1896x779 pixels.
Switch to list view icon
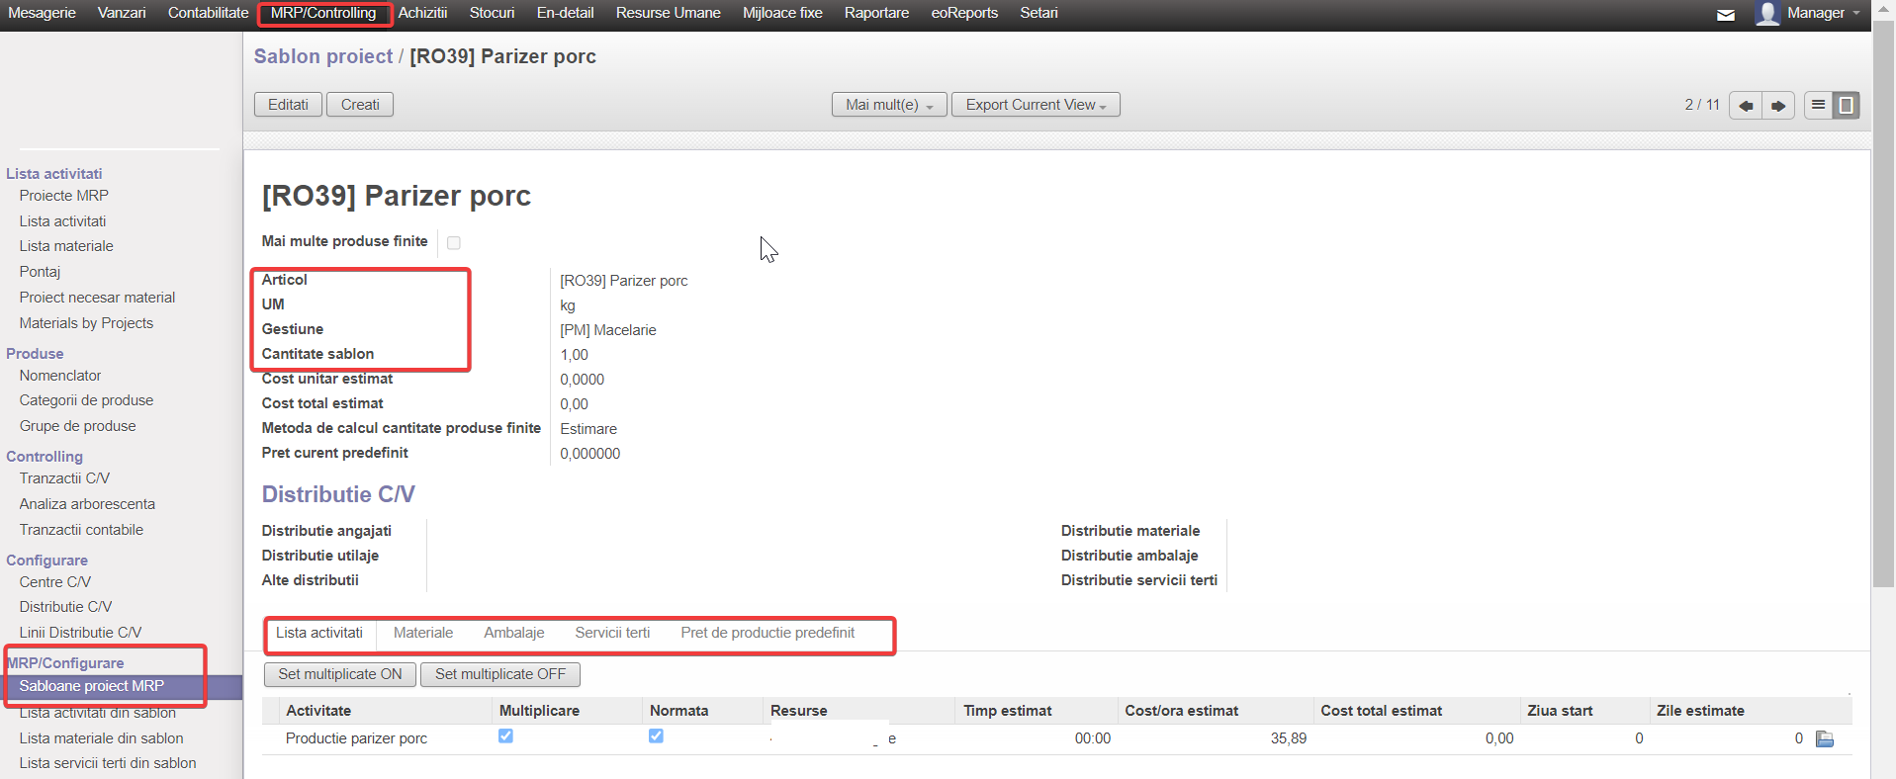pyautogui.click(x=1818, y=105)
